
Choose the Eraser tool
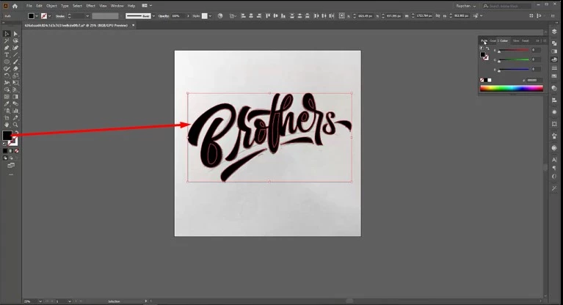[x=15, y=68]
